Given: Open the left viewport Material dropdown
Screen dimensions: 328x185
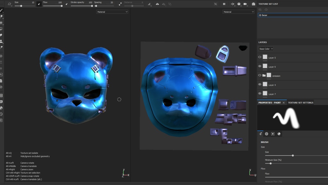Looking at the screenshot, I should [x=112, y=12].
